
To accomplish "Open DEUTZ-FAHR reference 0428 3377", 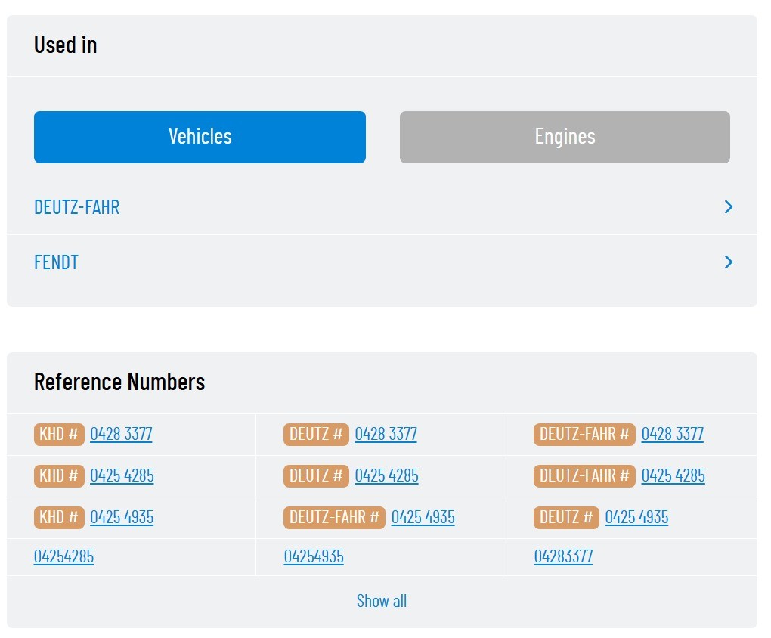I will (x=672, y=434).
